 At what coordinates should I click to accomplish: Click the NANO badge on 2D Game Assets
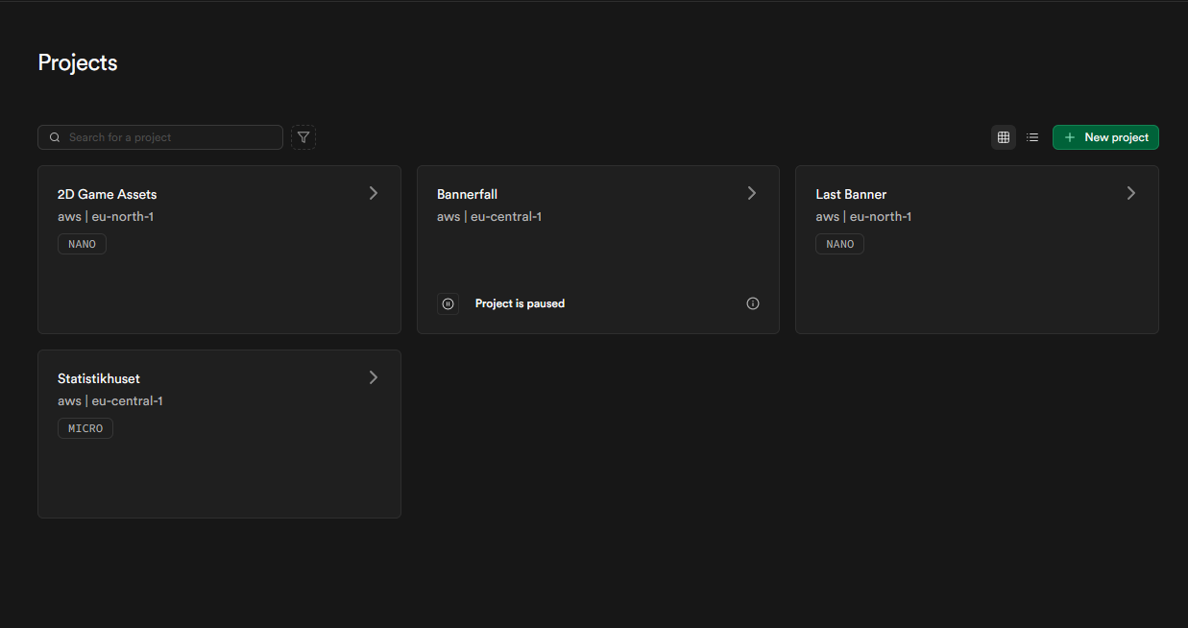click(82, 244)
